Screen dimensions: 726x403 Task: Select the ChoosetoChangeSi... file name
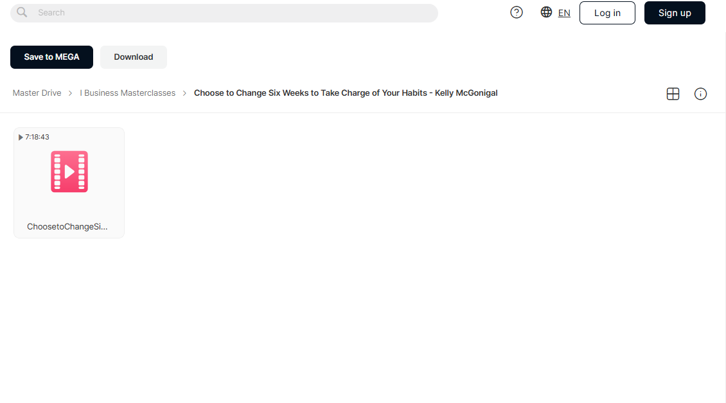pyautogui.click(x=67, y=226)
